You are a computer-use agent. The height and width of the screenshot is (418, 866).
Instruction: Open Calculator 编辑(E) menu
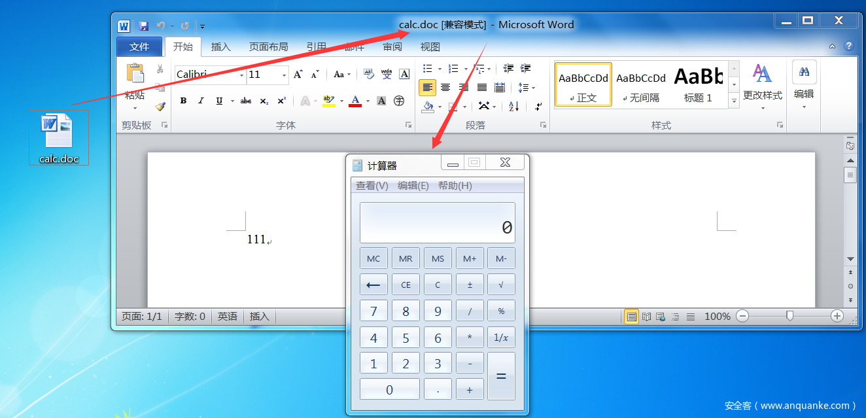pos(413,186)
